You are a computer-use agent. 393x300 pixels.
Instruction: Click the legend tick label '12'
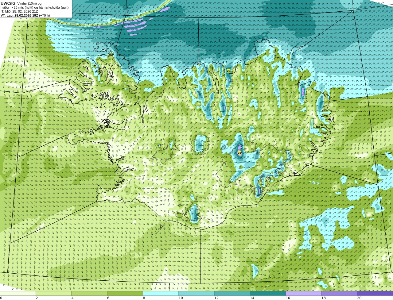216,298
